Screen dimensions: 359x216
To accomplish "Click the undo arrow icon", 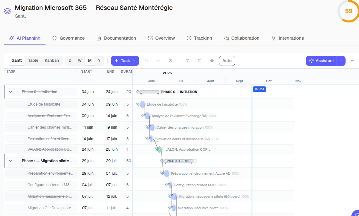I will [x=146, y=61].
